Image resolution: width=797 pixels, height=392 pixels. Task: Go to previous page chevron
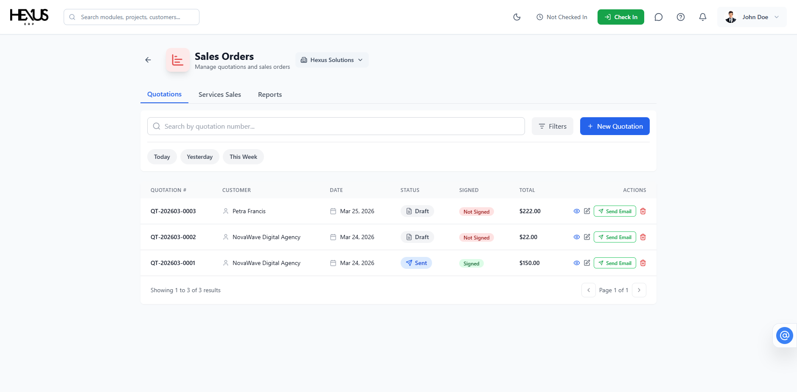click(589, 290)
